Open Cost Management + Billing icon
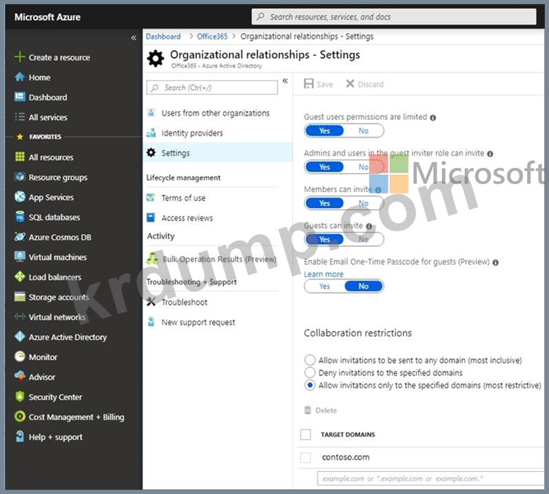This screenshot has height=494, width=549. tap(19, 416)
